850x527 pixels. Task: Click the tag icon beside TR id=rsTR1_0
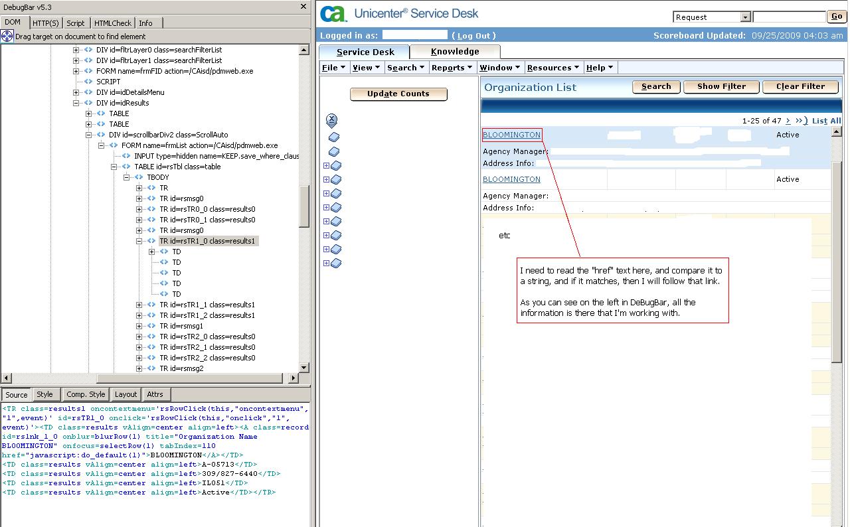coord(151,241)
